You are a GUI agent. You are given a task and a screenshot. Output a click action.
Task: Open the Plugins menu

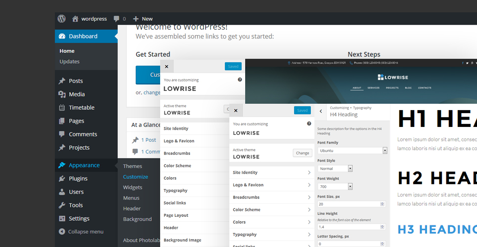pos(86,178)
